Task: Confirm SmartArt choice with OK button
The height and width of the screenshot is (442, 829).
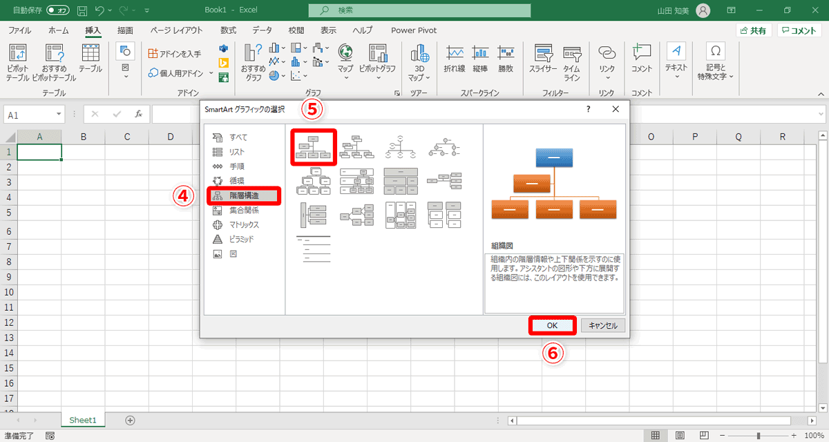Action: pyautogui.click(x=552, y=325)
